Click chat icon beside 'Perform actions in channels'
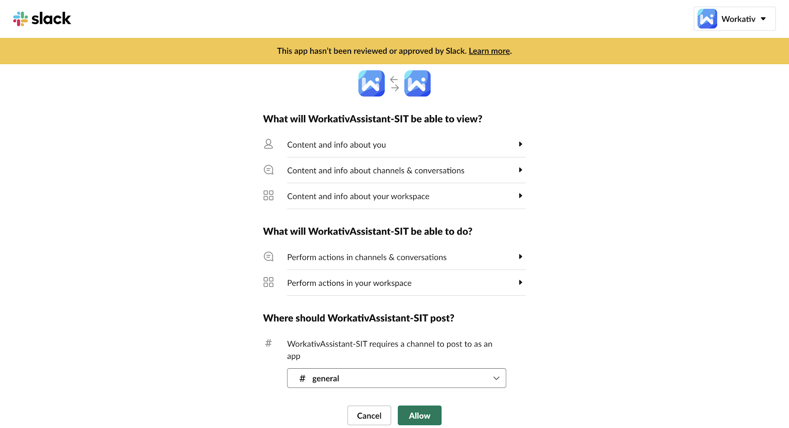The image size is (789, 428). click(268, 257)
